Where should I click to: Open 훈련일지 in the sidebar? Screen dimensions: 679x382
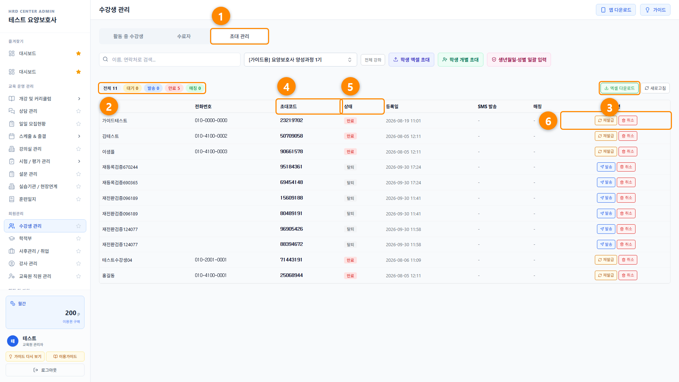tap(45, 199)
